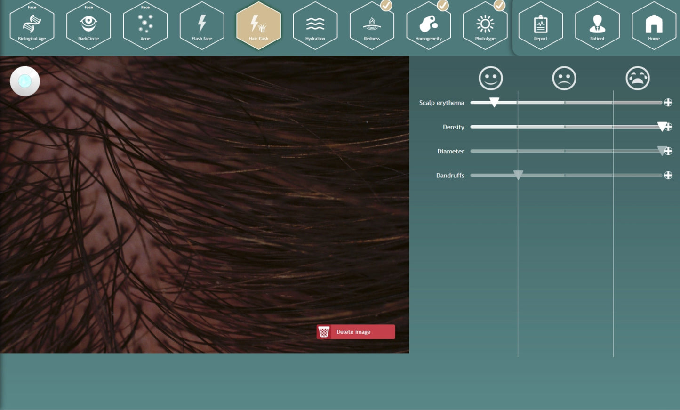Select the Hair flash module
Image resolution: width=680 pixels, height=410 pixels.
tap(258, 26)
